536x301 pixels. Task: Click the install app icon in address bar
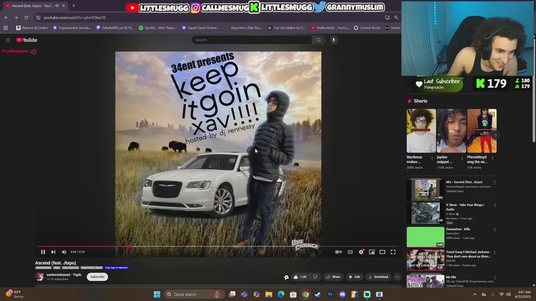click(387, 18)
